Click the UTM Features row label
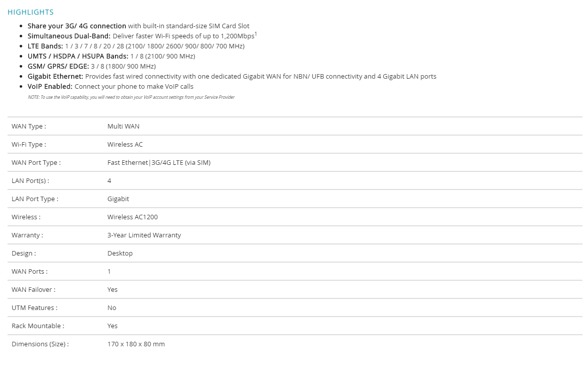The width and height of the screenshot is (584, 371). coord(34,308)
